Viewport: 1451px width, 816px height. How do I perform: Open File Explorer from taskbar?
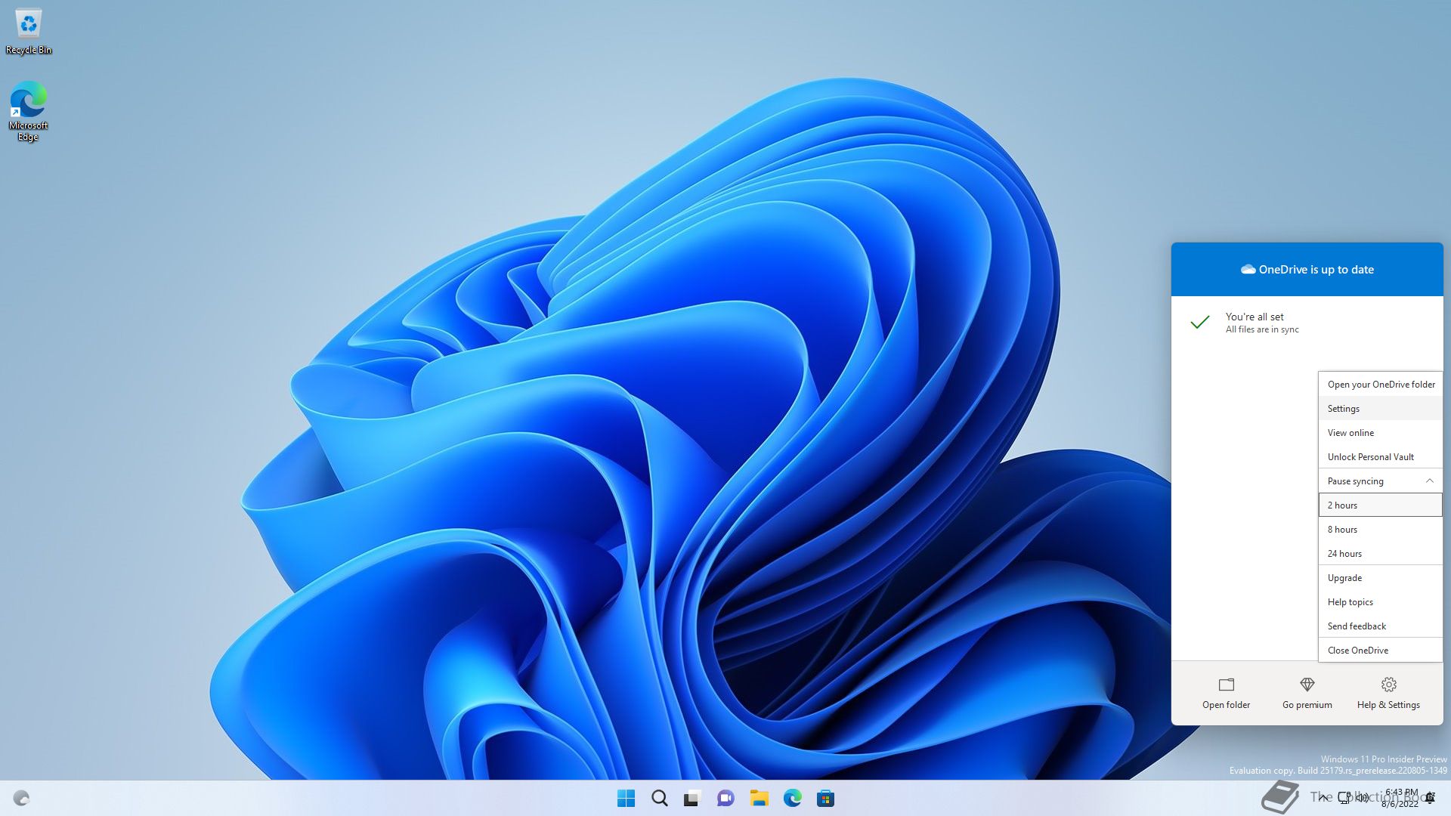(x=759, y=798)
